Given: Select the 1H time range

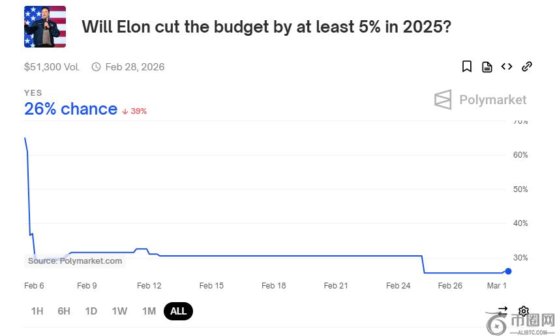Looking at the screenshot, I should (x=37, y=311).
